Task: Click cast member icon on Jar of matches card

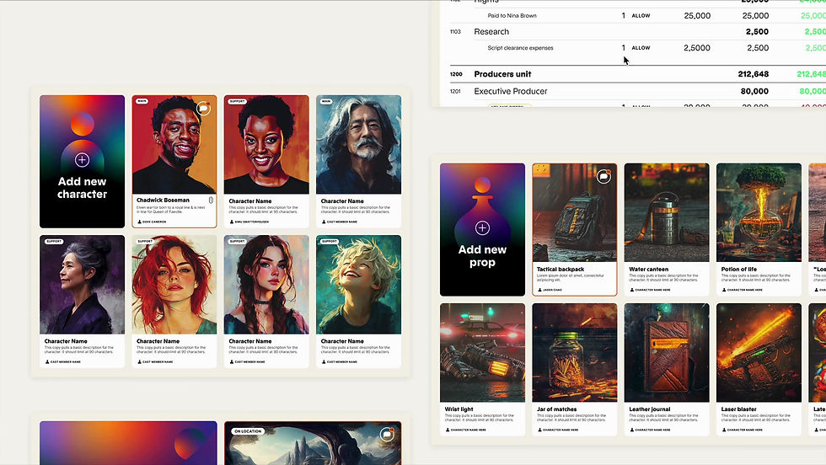Action: point(540,430)
